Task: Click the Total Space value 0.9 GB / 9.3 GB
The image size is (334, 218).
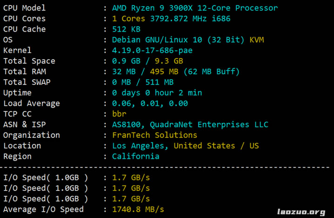Action: pos(147,61)
